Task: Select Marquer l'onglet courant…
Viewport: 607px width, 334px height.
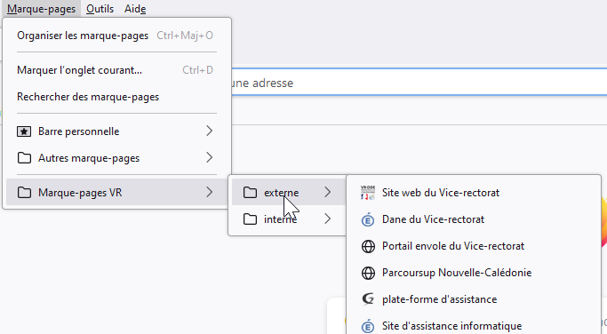Action: (117, 70)
